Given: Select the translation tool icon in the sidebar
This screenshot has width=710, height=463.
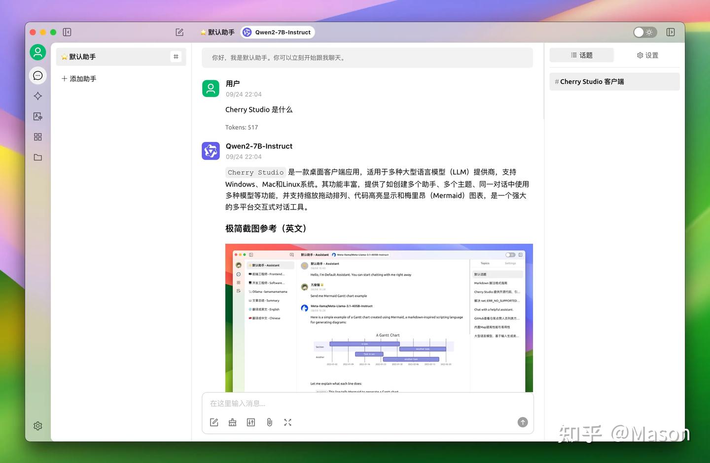Looking at the screenshot, I should coord(38,116).
